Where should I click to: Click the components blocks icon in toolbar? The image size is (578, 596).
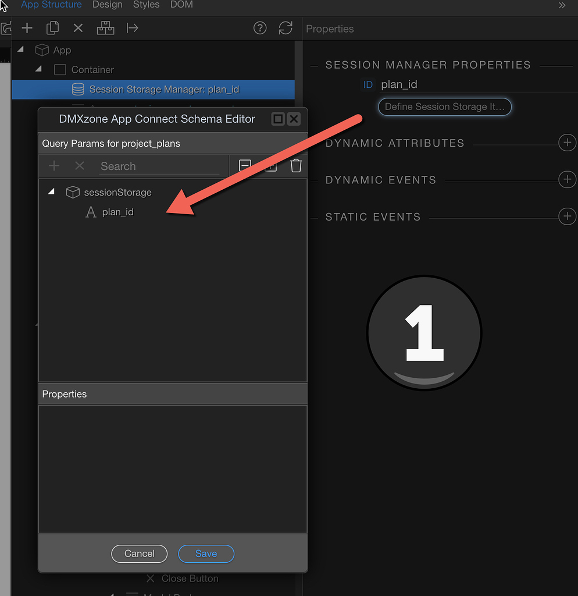point(105,28)
